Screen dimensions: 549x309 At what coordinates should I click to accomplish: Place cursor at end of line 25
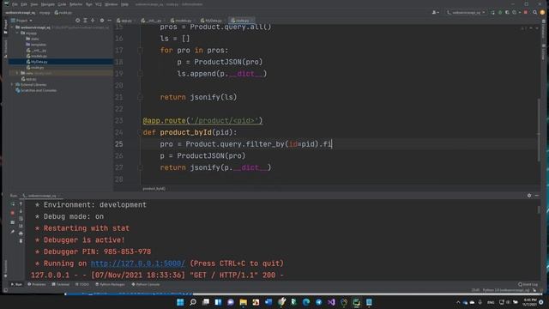click(332, 144)
